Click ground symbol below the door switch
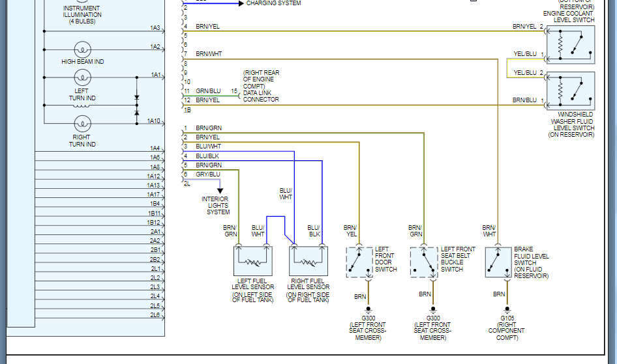 click(x=369, y=311)
